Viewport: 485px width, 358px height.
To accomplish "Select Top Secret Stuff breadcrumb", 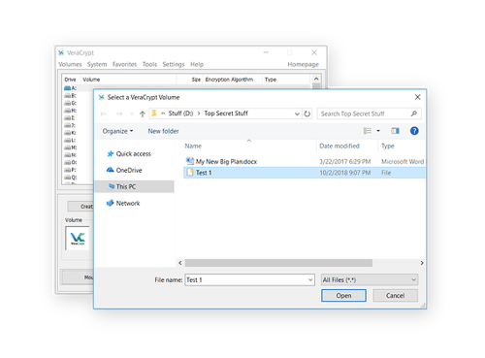I will pos(226,114).
